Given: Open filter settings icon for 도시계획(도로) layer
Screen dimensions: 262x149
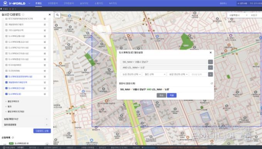Looking at the screenshot, I should [x=45, y=94].
